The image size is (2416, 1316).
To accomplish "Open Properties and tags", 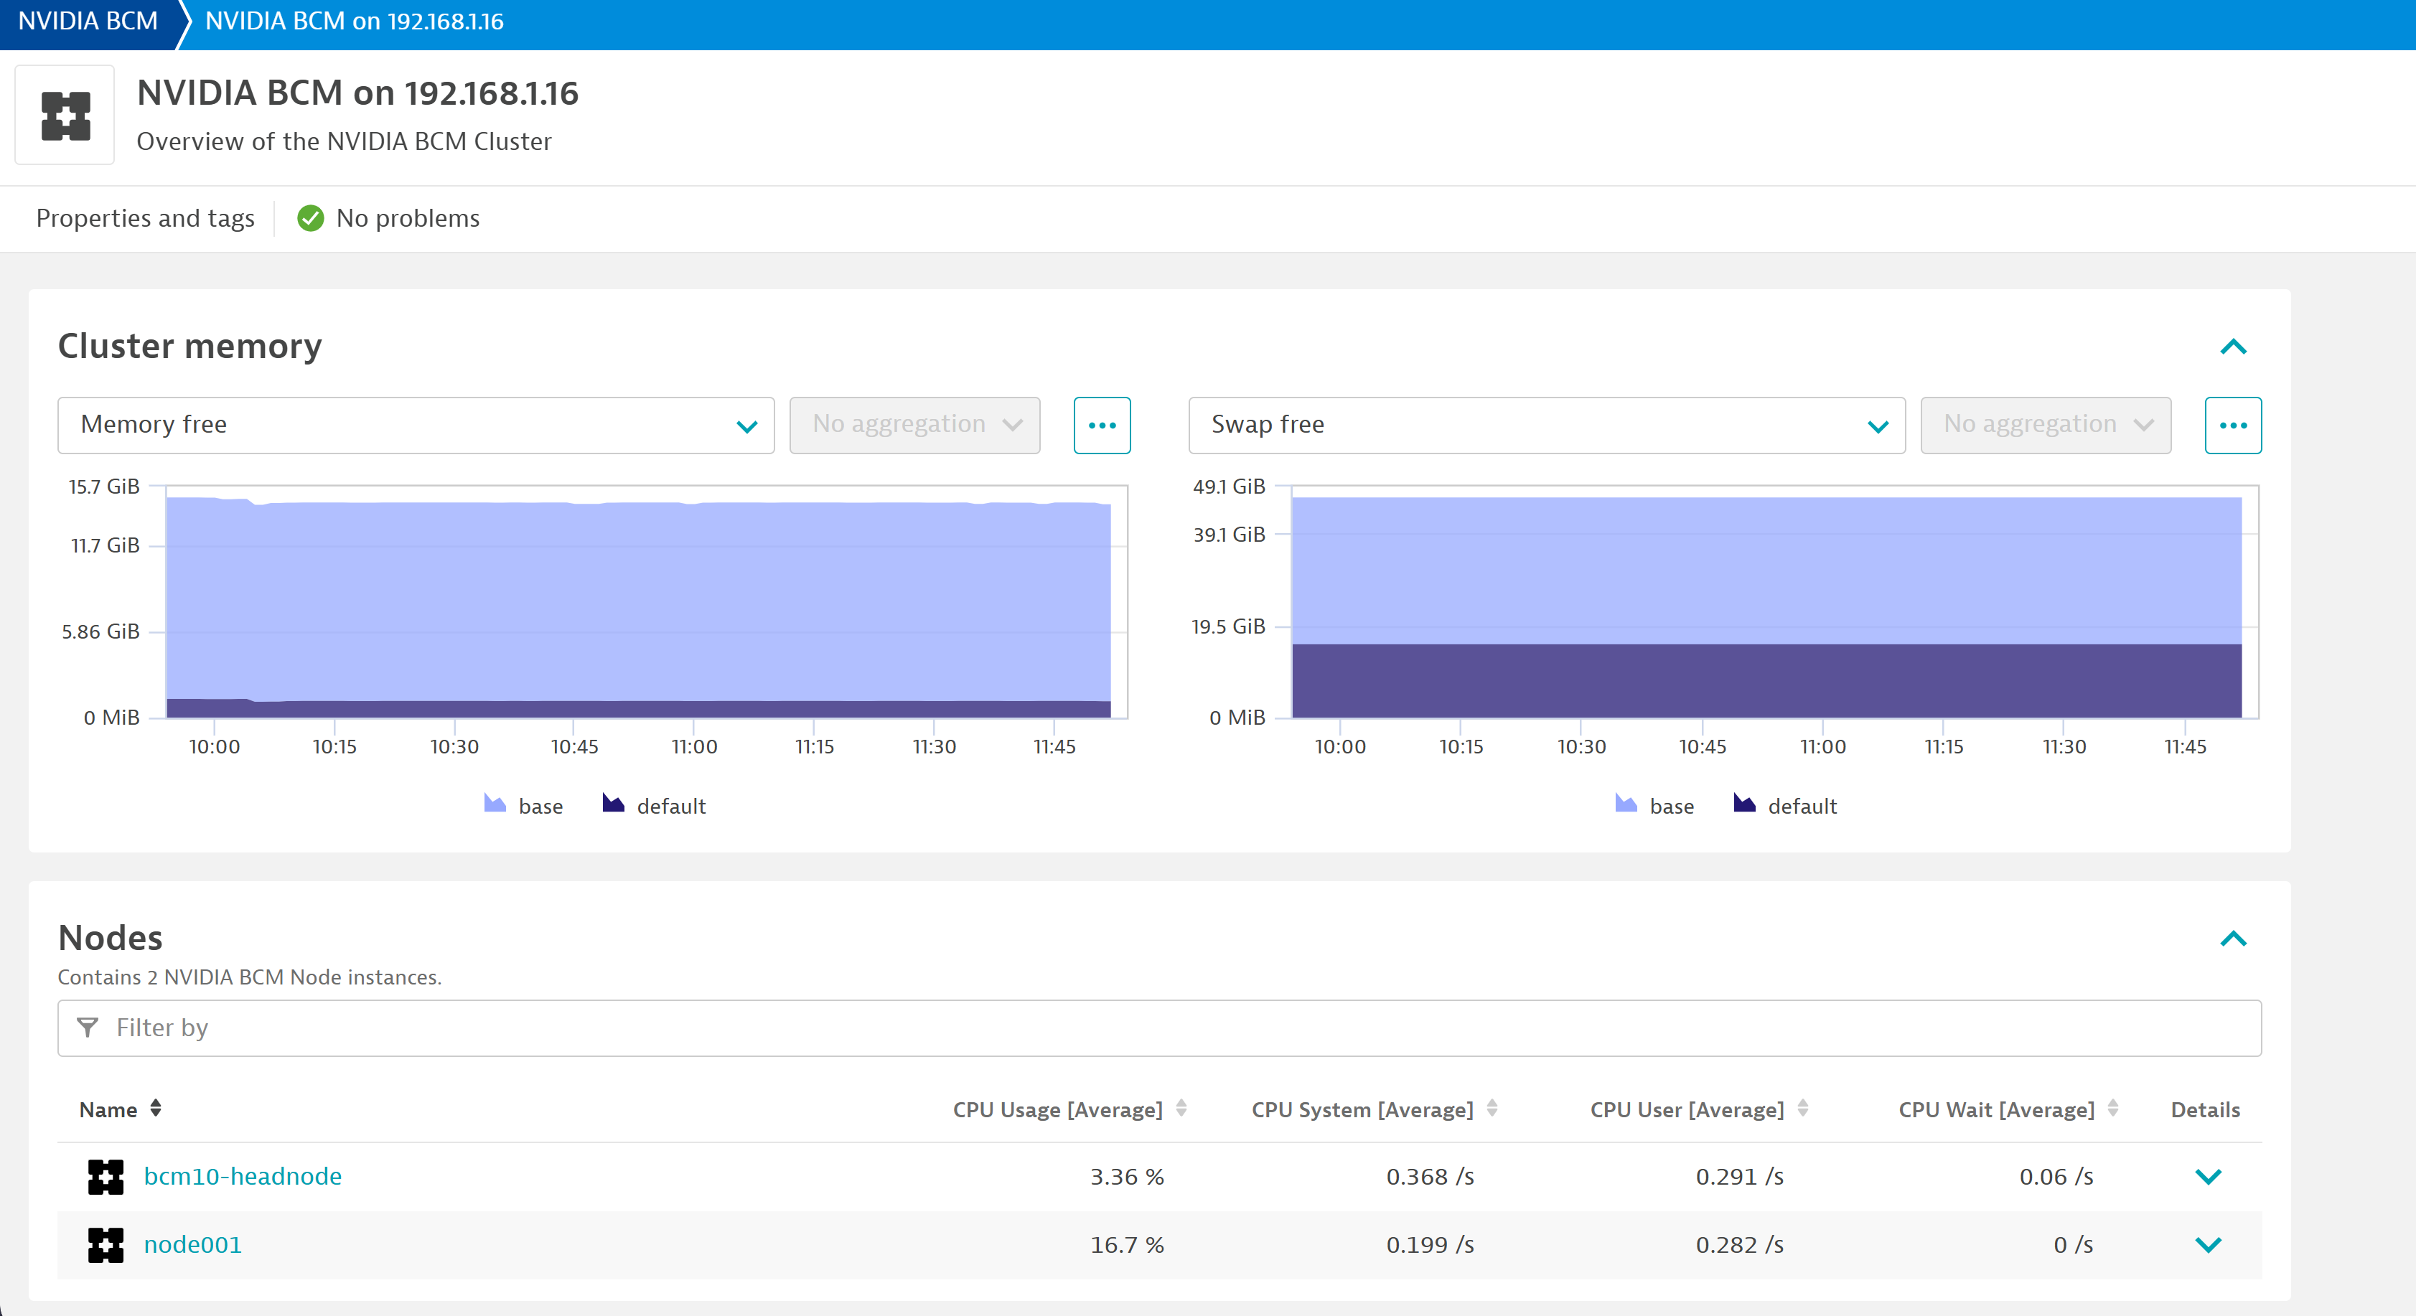I will (x=146, y=218).
